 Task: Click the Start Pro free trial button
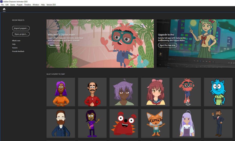click(167, 45)
